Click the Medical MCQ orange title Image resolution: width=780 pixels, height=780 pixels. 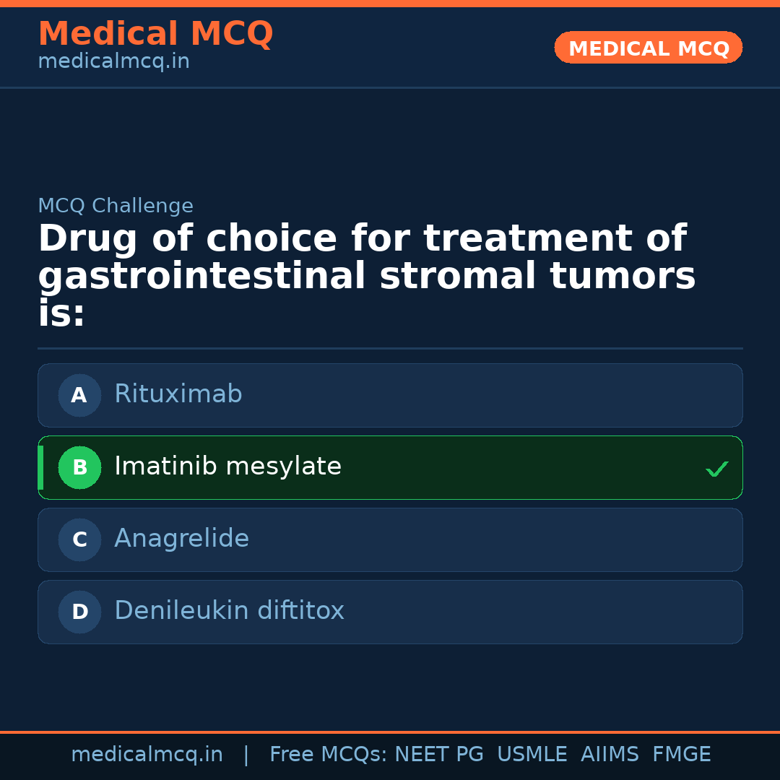pos(155,33)
